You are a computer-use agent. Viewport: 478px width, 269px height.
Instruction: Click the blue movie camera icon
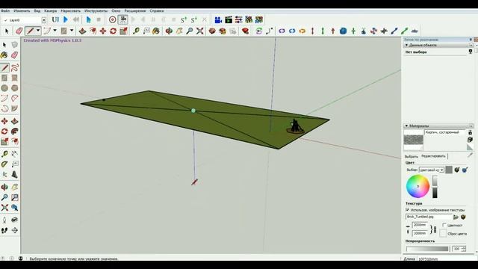[x=218, y=20]
